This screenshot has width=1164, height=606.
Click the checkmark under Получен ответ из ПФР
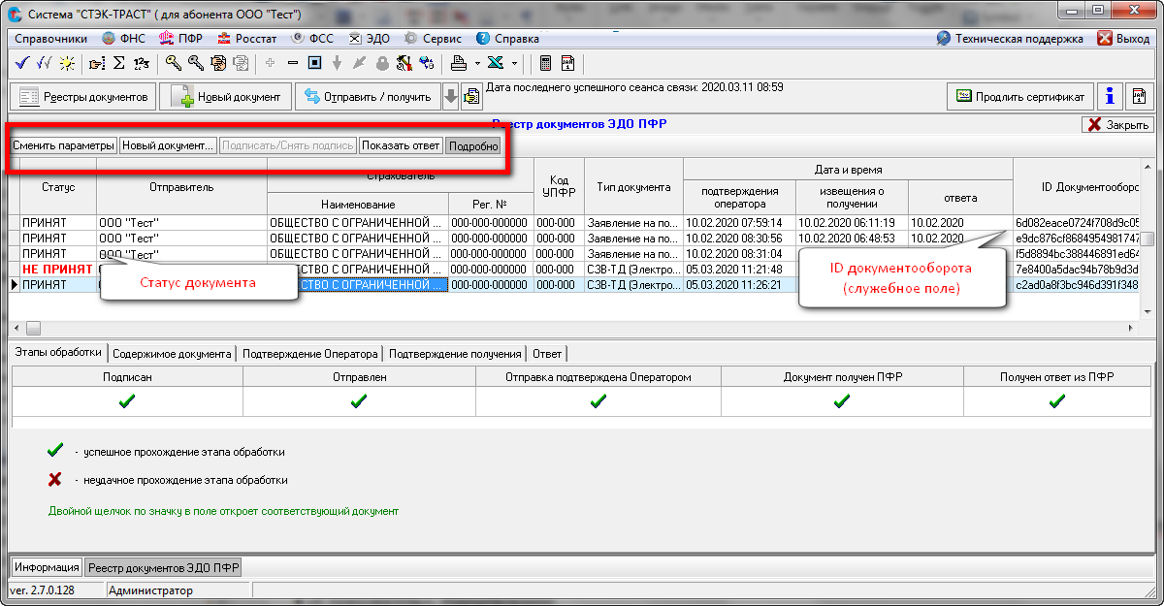1056,400
